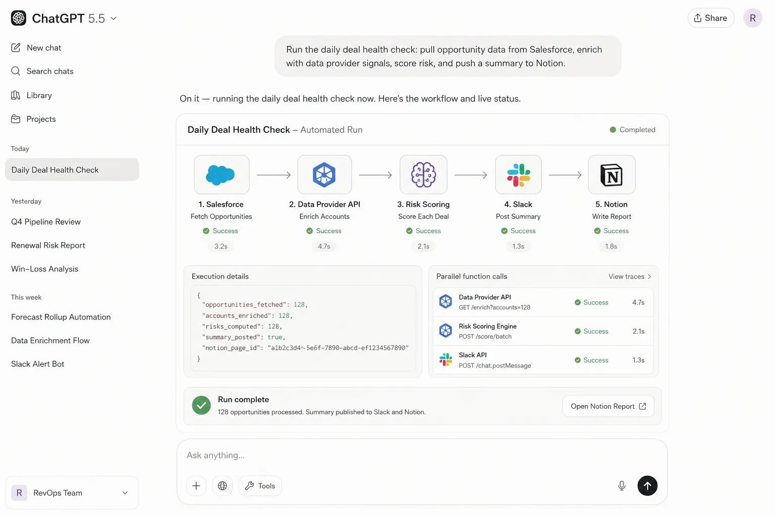775x516 pixels.
Task: Click the microphone dictation icon
Action: [622, 486]
